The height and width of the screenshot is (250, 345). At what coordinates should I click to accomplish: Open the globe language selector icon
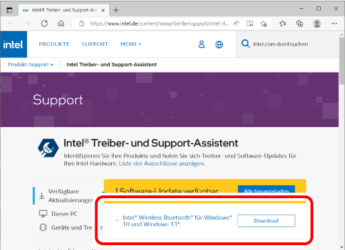pyautogui.click(x=219, y=44)
